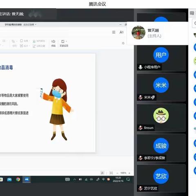Screen dimensions: 196x196
Task: Click the 李若宁/李成骏 name label
Action: click(154, 158)
